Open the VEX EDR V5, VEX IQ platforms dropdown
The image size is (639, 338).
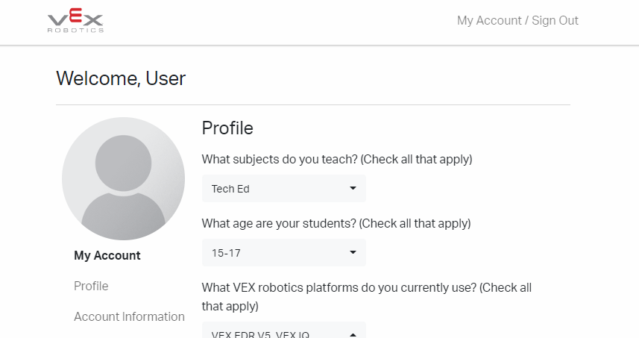(x=284, y=331)
